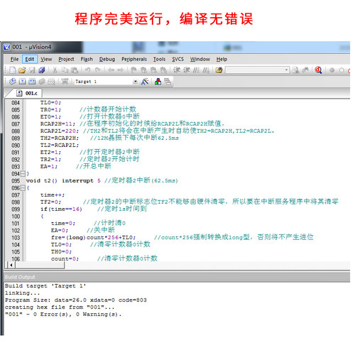Click the Stop Build icon

51,82
